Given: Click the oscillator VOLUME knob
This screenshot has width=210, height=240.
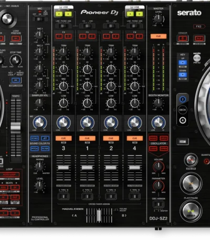Looking at the screenshot, I should coord(159,166).
